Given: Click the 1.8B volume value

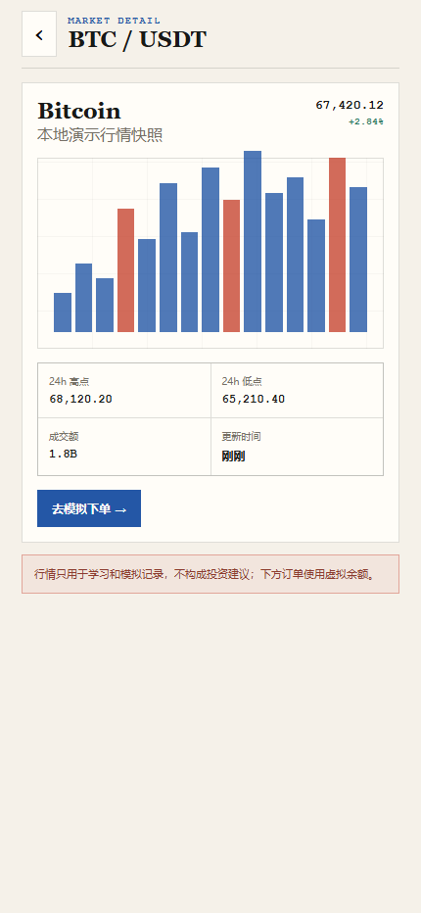Looking at the screenshot, I should (x=63, y=455).
